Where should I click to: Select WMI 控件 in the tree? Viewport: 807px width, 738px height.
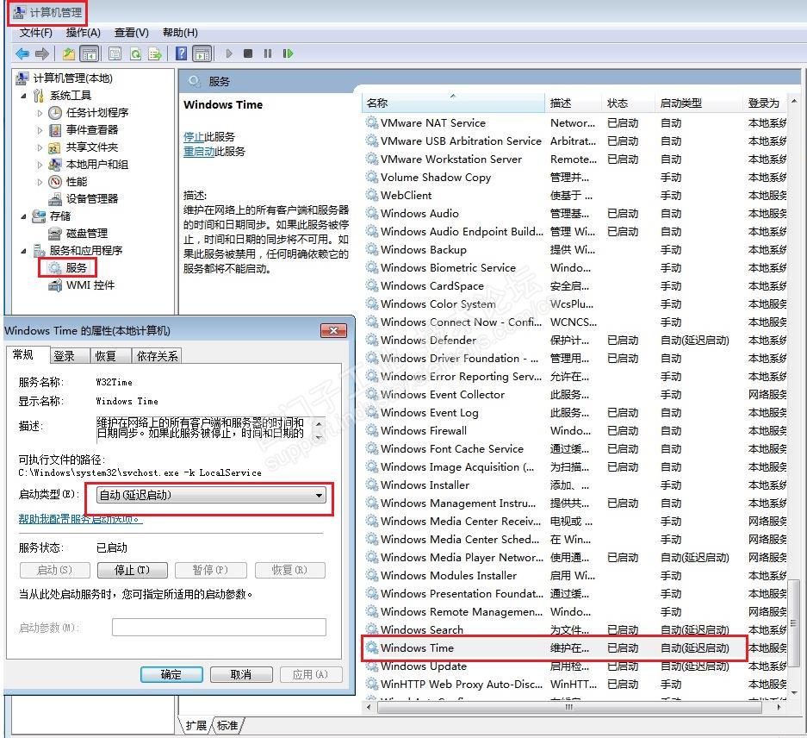(x=90, y=285)
